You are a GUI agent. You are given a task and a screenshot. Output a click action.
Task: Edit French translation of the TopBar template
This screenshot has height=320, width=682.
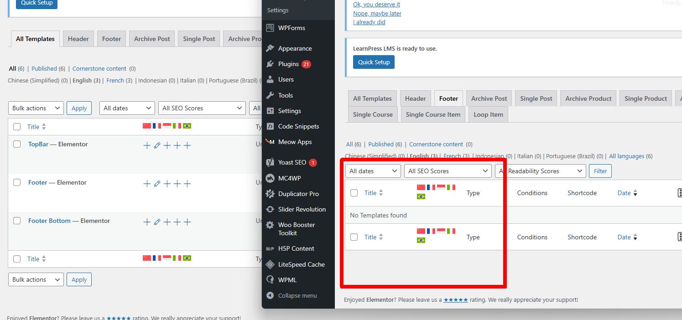point(157,145)
